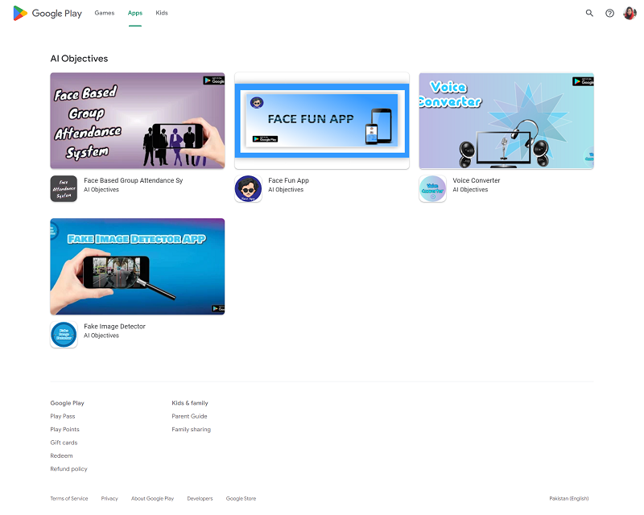Open the Family sharing footer link
The height and width of the screenshot is (515, 644).
(x=192, y=429)
